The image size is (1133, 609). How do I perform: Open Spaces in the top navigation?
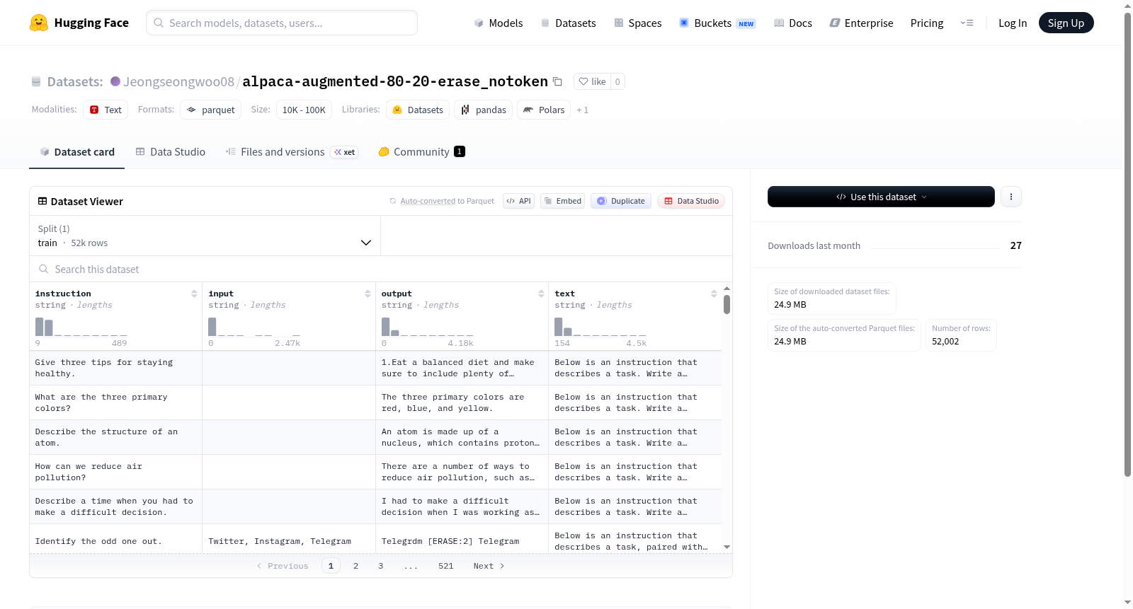click(x=637, y=23)
